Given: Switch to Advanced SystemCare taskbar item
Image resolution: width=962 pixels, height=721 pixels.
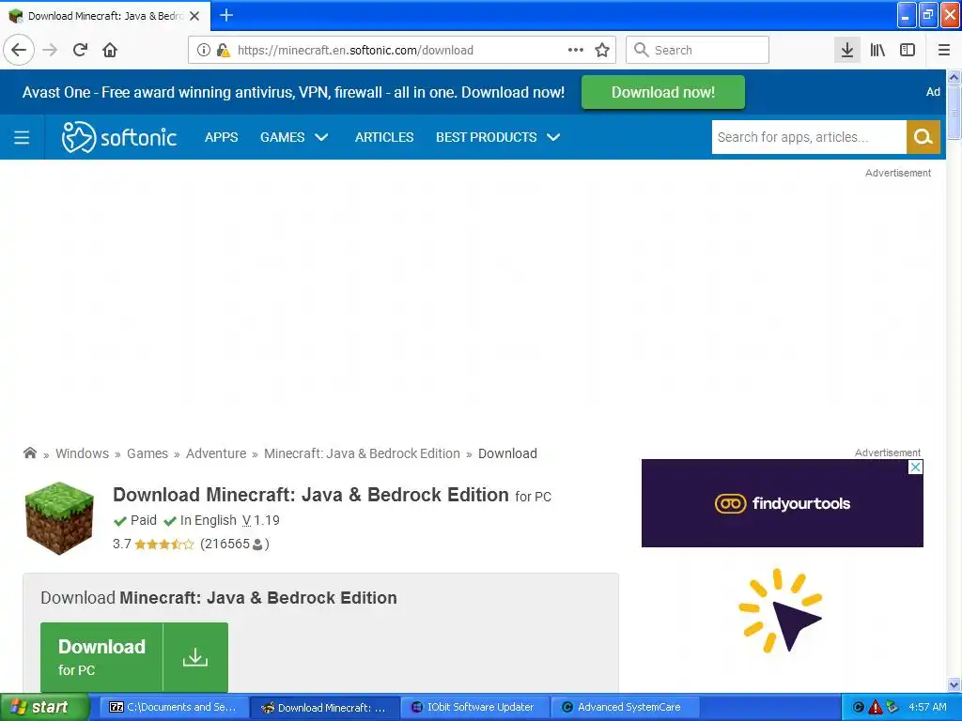Looking at the screenshot, I should click(625, 707).
